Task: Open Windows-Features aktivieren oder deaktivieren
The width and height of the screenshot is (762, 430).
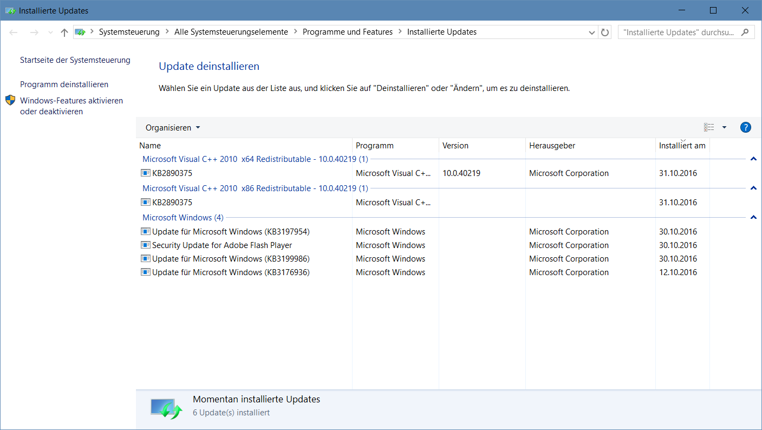Action: pos(71,106)
